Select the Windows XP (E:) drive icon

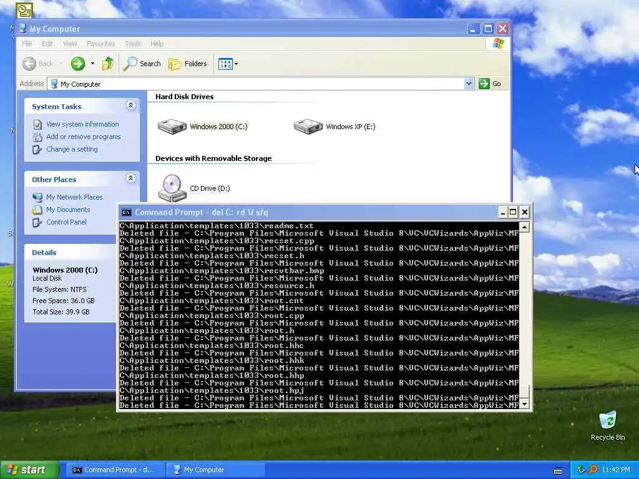tap(308, 126)
